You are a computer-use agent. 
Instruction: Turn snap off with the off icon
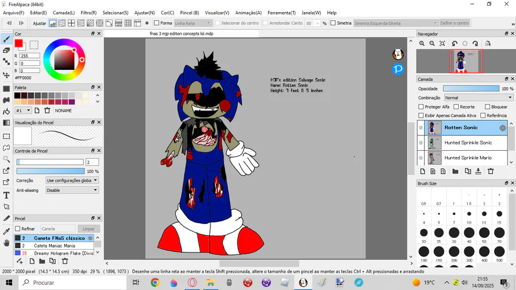coord(53,23)
